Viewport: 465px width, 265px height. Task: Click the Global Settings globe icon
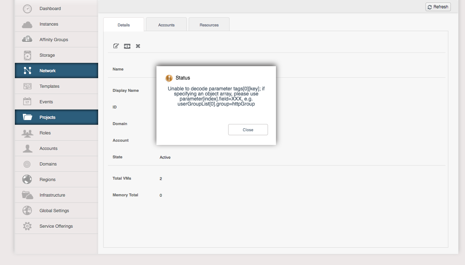point(27,210)
